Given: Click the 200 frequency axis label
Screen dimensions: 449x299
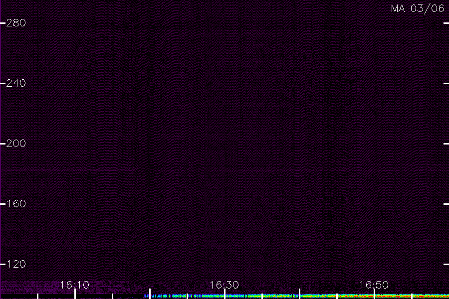Looking at the screenshot, I should coord(16,144).
